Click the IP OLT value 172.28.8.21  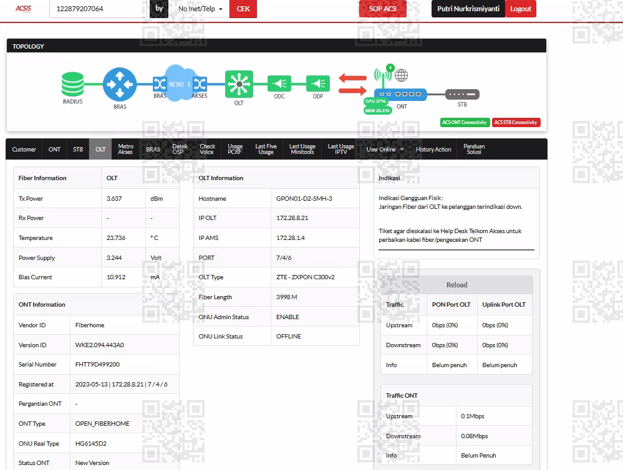(292, 218)
